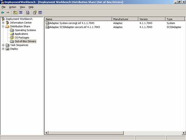Click the Back arrow toolbar icon
Screen dimensions: 186x140
tap(3, 13)
